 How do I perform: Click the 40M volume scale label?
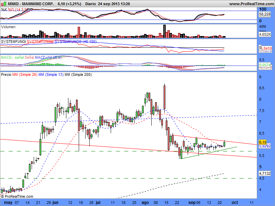pyautogui.click(x=263, y=27)
